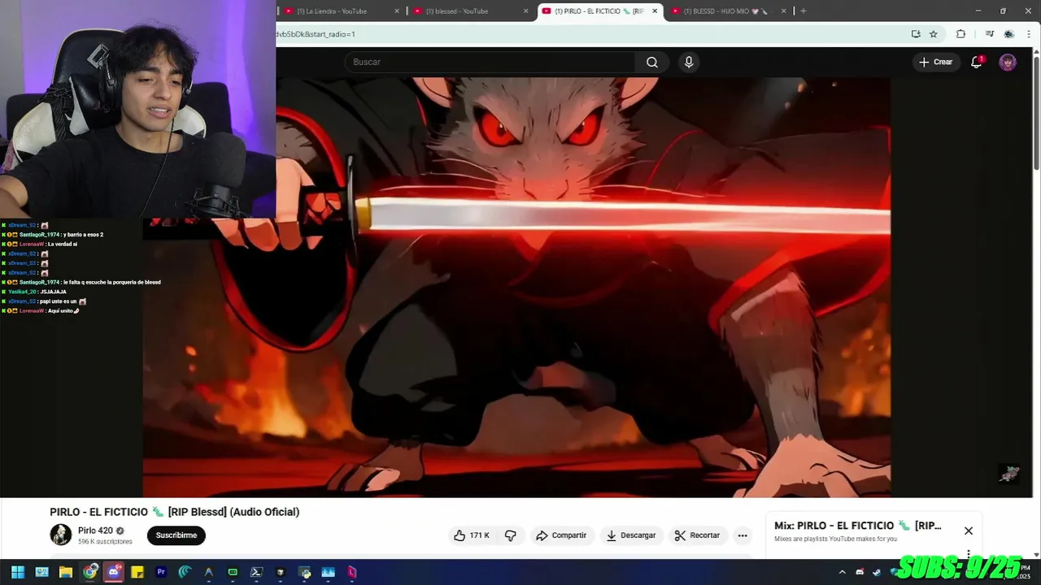1041x585 pixels.
Task: Open Terminal from the taskbar
Action: click(256, 572)
